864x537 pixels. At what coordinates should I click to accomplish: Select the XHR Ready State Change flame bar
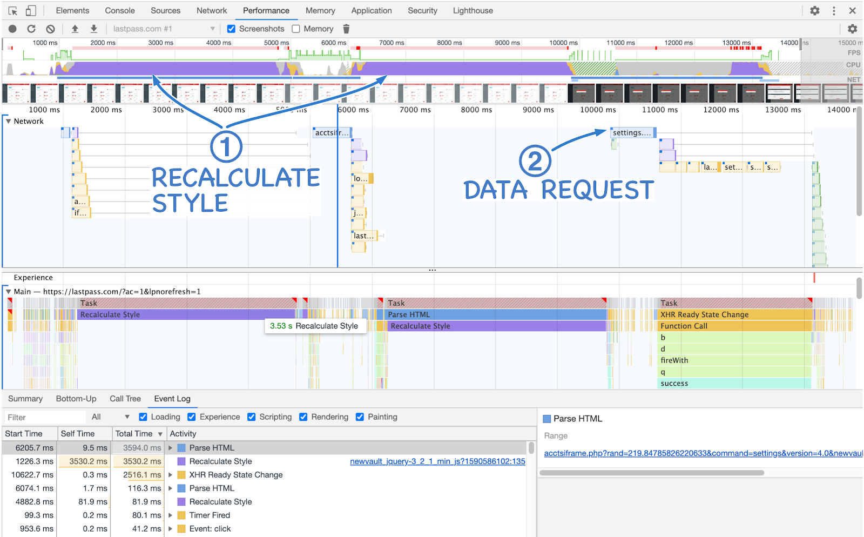[735, 314]
